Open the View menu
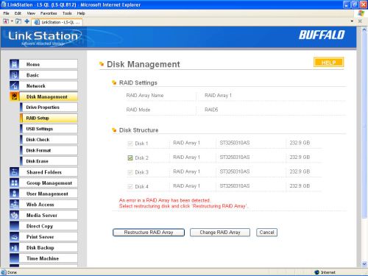 point(31,13)
